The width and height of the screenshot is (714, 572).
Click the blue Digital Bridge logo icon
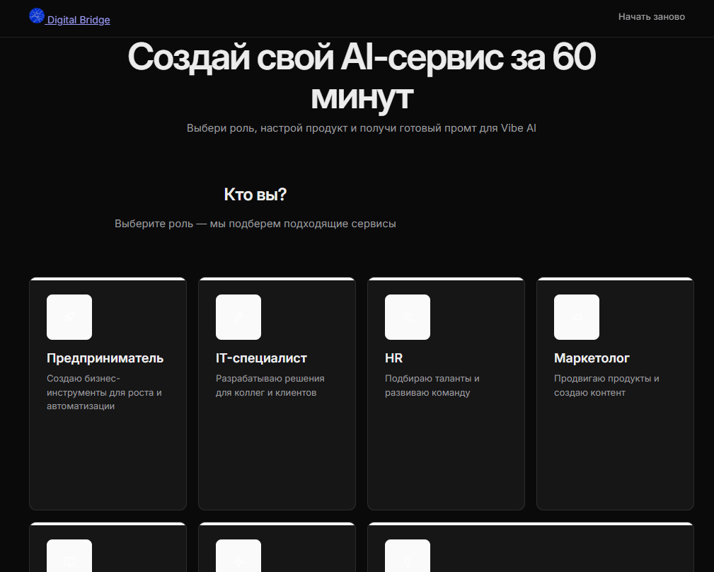coord(36,16)
